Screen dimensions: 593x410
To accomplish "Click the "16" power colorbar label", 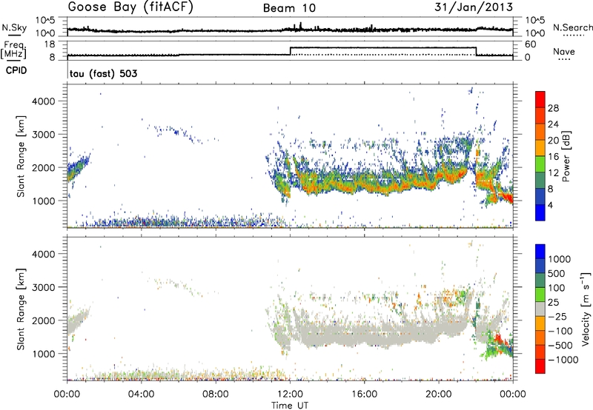I will point(553,156).
